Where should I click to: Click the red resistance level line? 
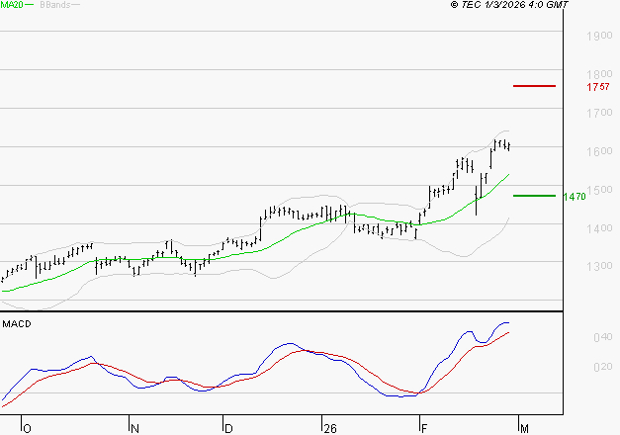pyautogui.click(x=534, y=86)
